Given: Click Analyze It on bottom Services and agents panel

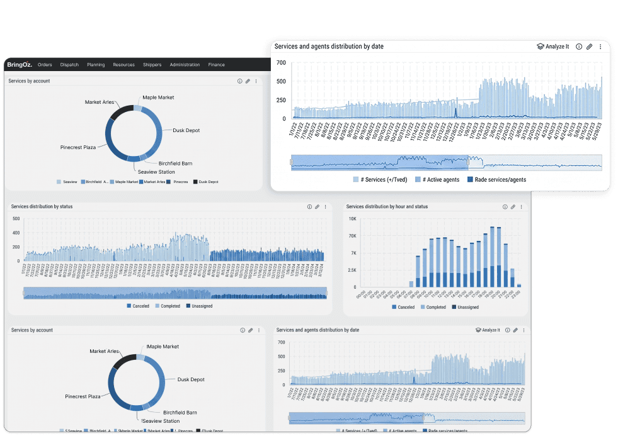Looking at the screenshot, I should (488, 330).
